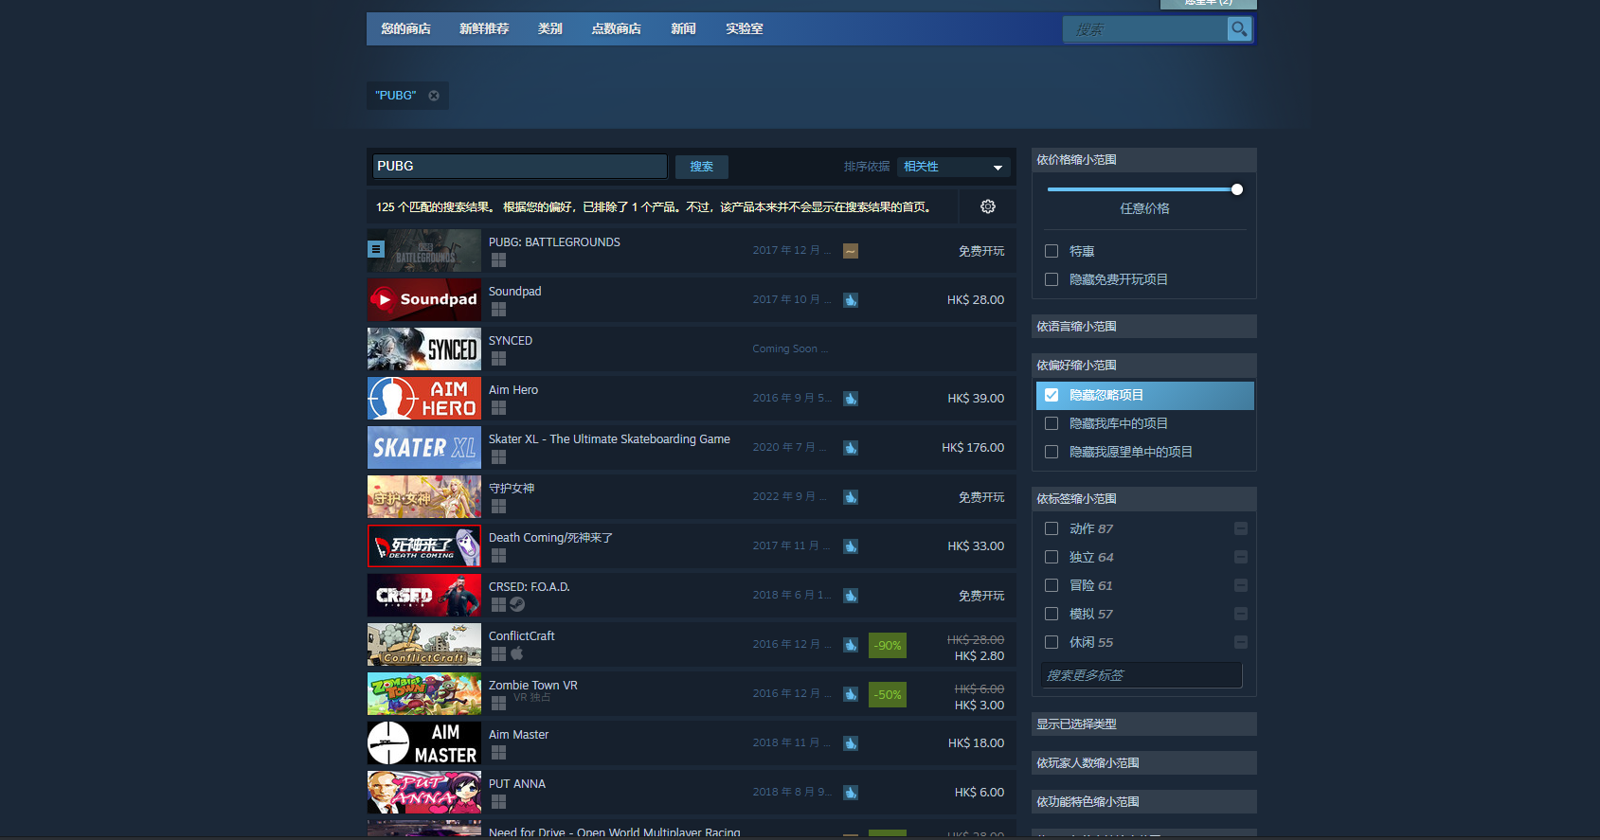Click mixed review icon for PUBG: BATTLEGROUNDS

(x=851, y=251)
